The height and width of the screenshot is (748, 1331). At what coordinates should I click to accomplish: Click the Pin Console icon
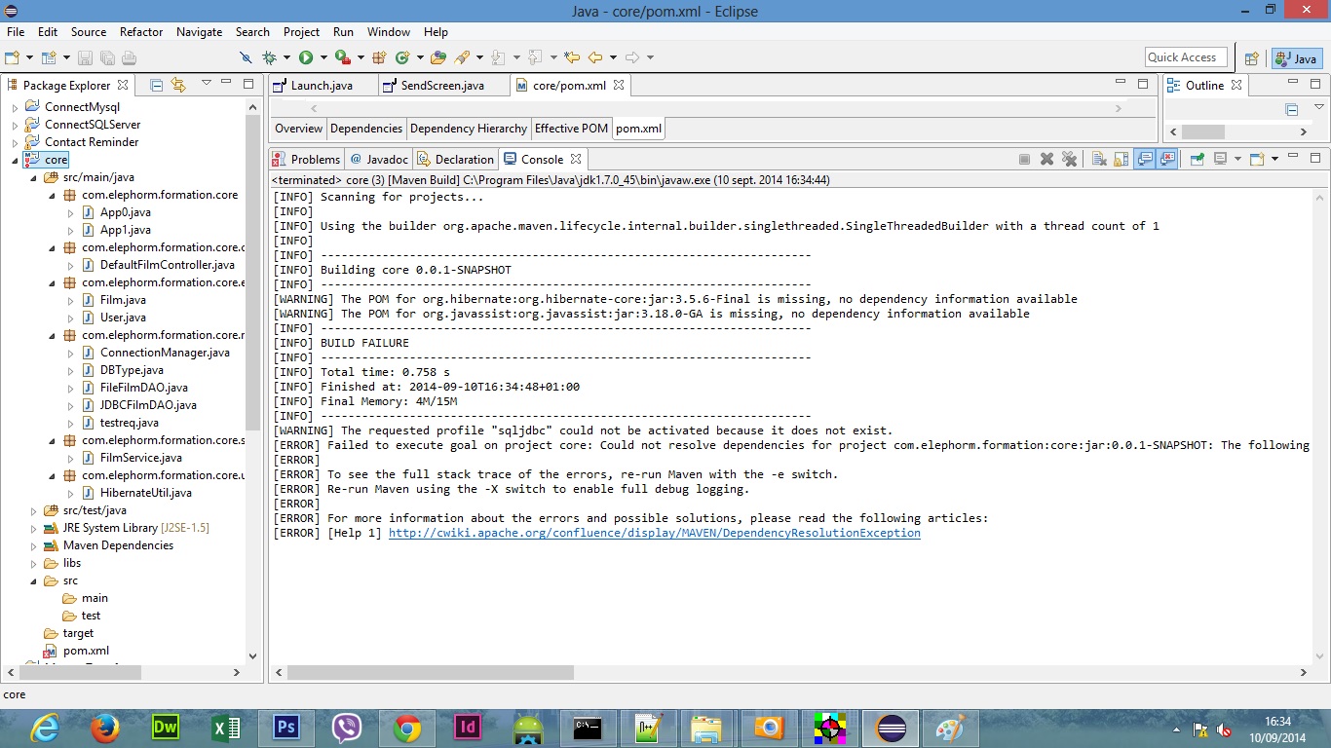[x=1197, y=159]
